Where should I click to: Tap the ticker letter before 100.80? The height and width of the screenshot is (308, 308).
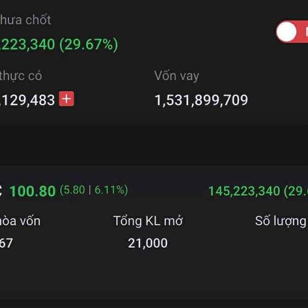point(1,191)
